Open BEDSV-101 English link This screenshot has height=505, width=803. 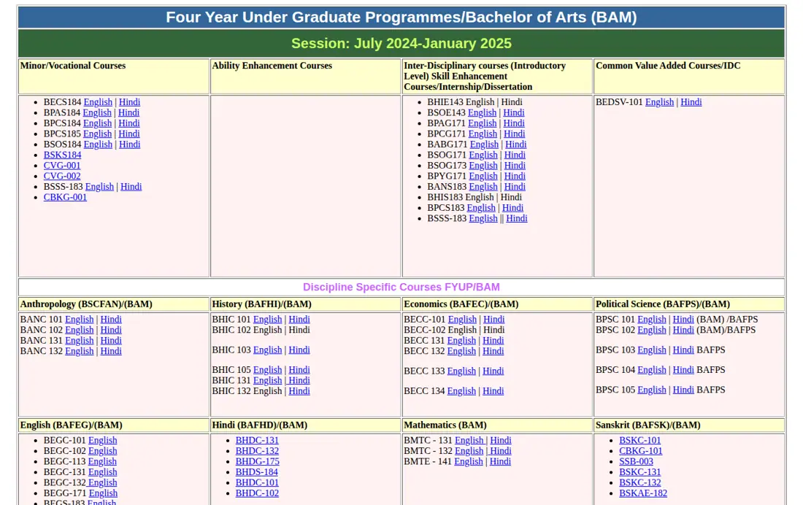click(659, 102)
